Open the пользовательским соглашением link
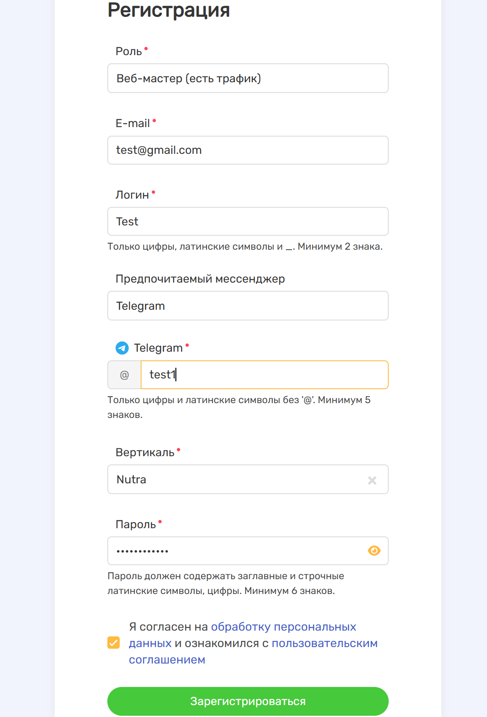This screenshot has width=487, height=717. pyautogui.click(x=253, y=652)
